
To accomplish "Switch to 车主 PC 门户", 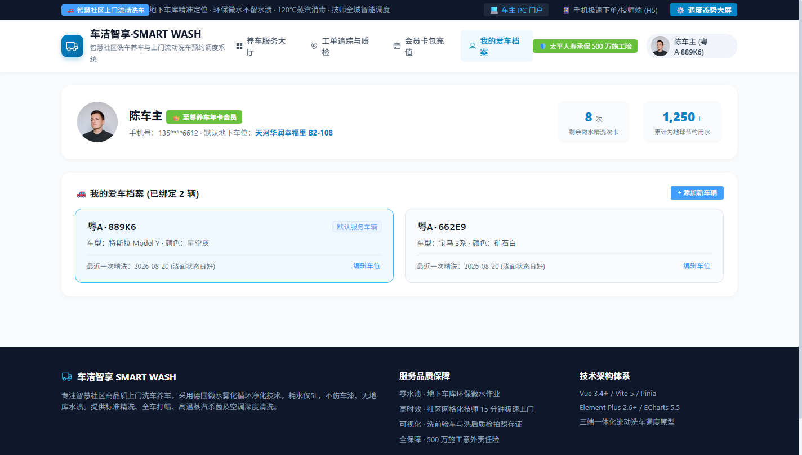I will point(516,10).
